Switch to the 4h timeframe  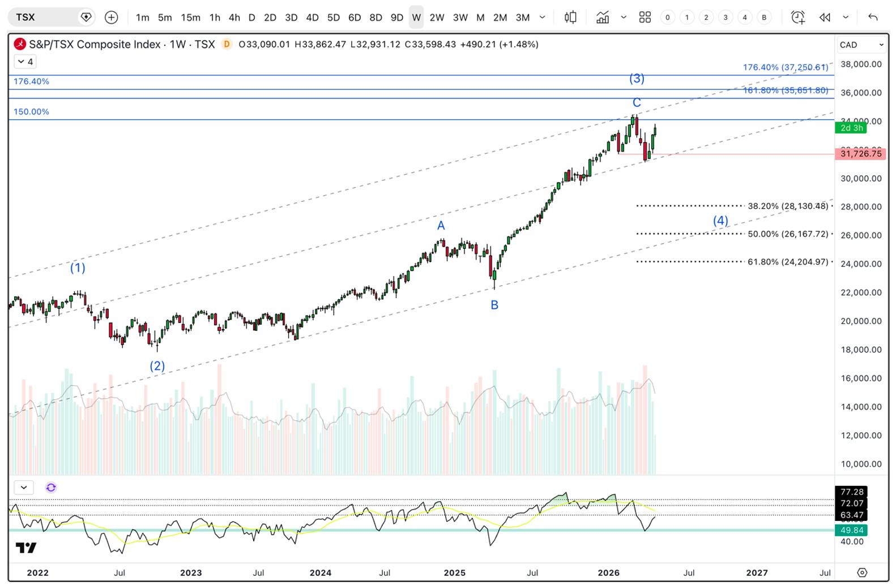tap(234, 17)
